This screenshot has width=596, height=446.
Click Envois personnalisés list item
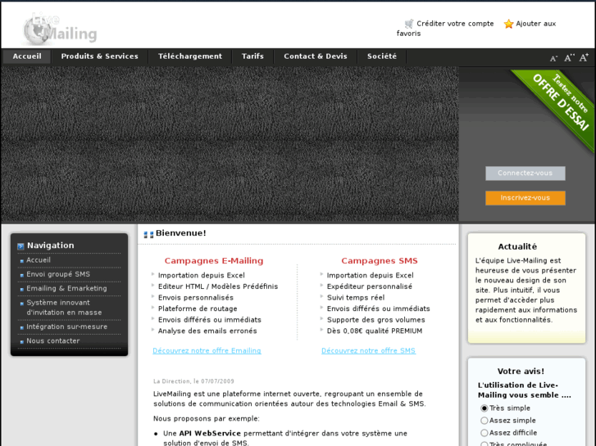click(x=196, y=298)
